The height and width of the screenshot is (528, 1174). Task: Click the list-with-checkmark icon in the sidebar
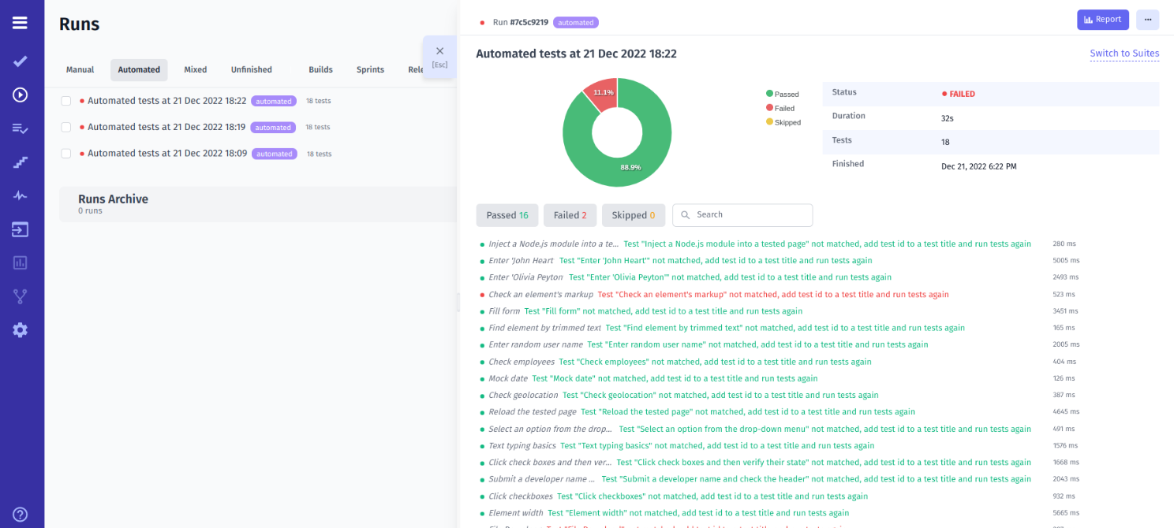[x=20, y=128]
